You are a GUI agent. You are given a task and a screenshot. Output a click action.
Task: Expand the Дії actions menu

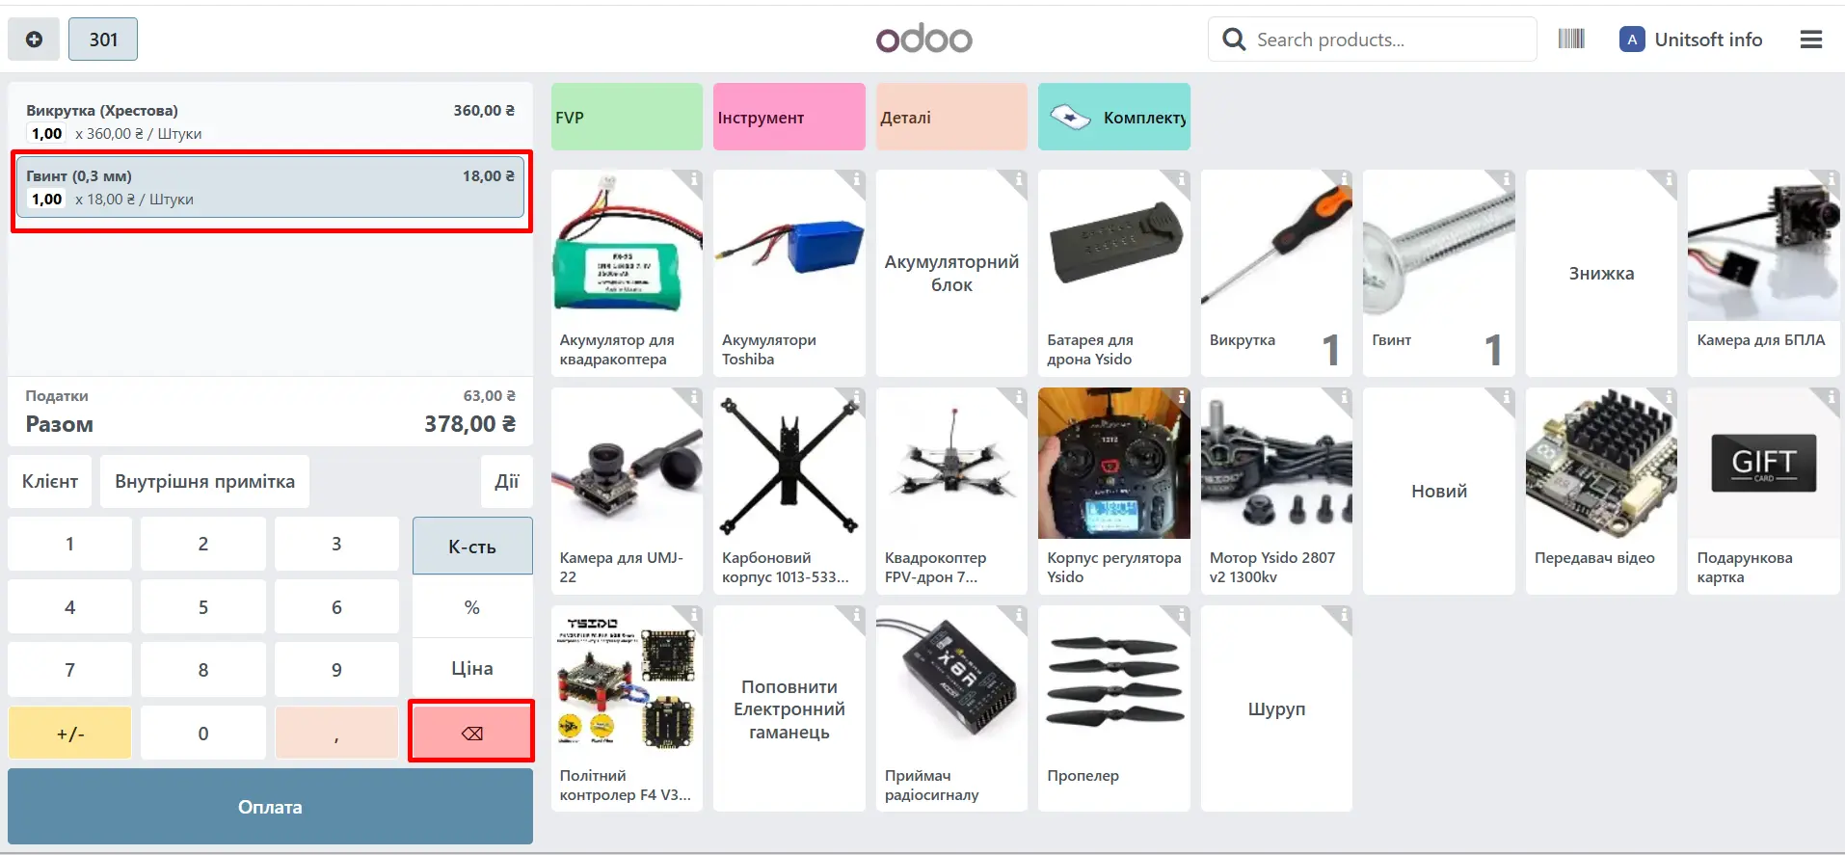coord(507,481)
